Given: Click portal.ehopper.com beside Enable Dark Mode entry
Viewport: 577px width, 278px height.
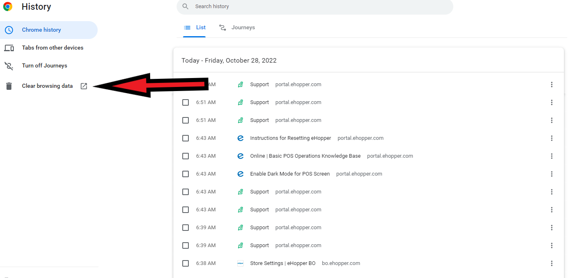Looking at the screenshot, I should [x=359, y=174].
